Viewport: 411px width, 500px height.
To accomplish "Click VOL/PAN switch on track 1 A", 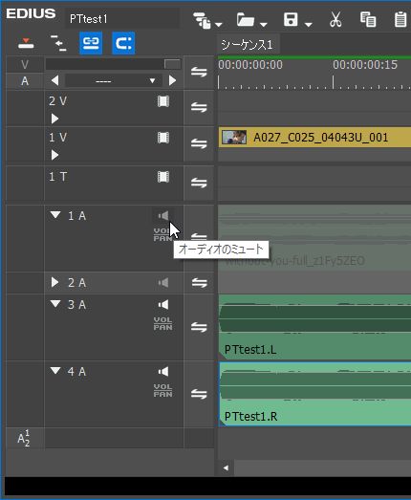I will click(x=162, y=234).
